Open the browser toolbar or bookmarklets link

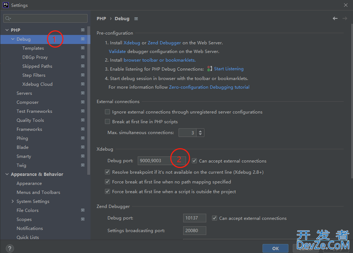tap(160, 60)
